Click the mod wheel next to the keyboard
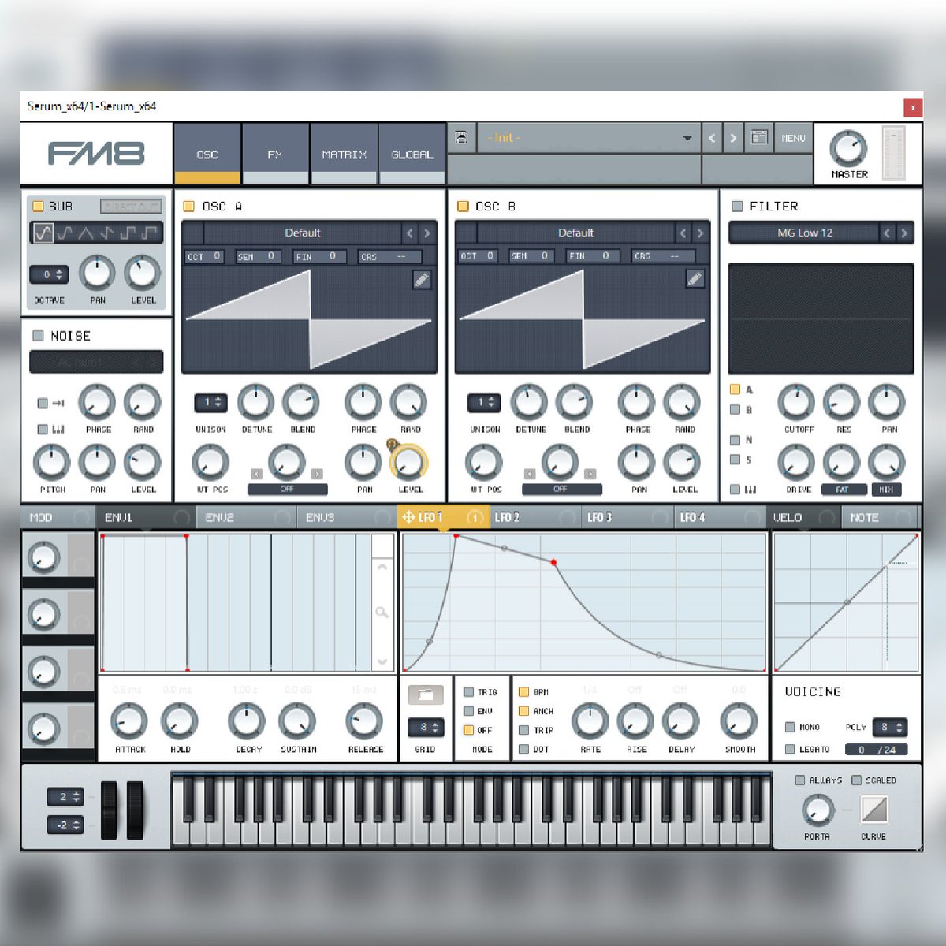The image size is (946, 946). (x=136, y=810)
